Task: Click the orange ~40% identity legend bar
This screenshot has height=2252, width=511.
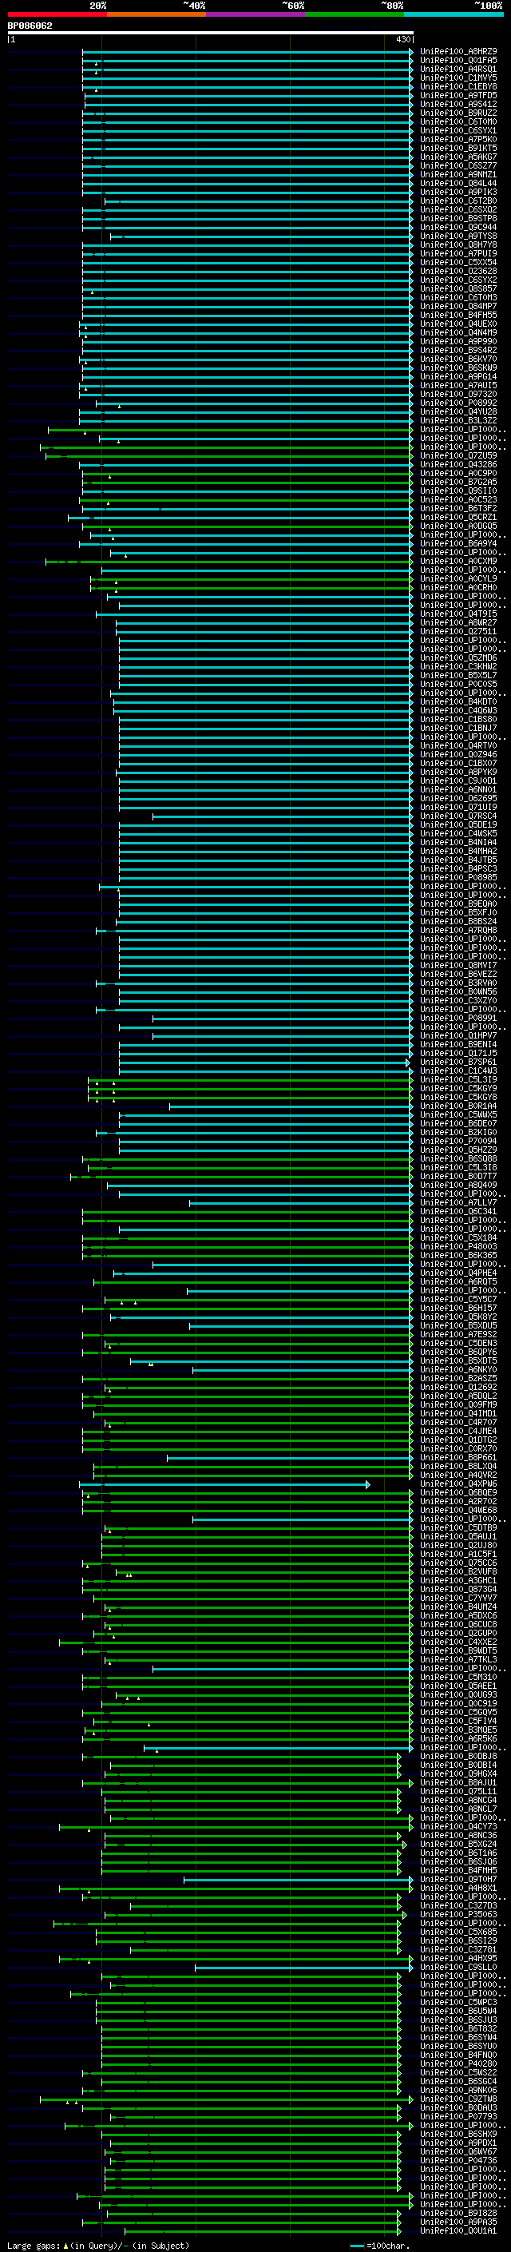Action: 156,14
